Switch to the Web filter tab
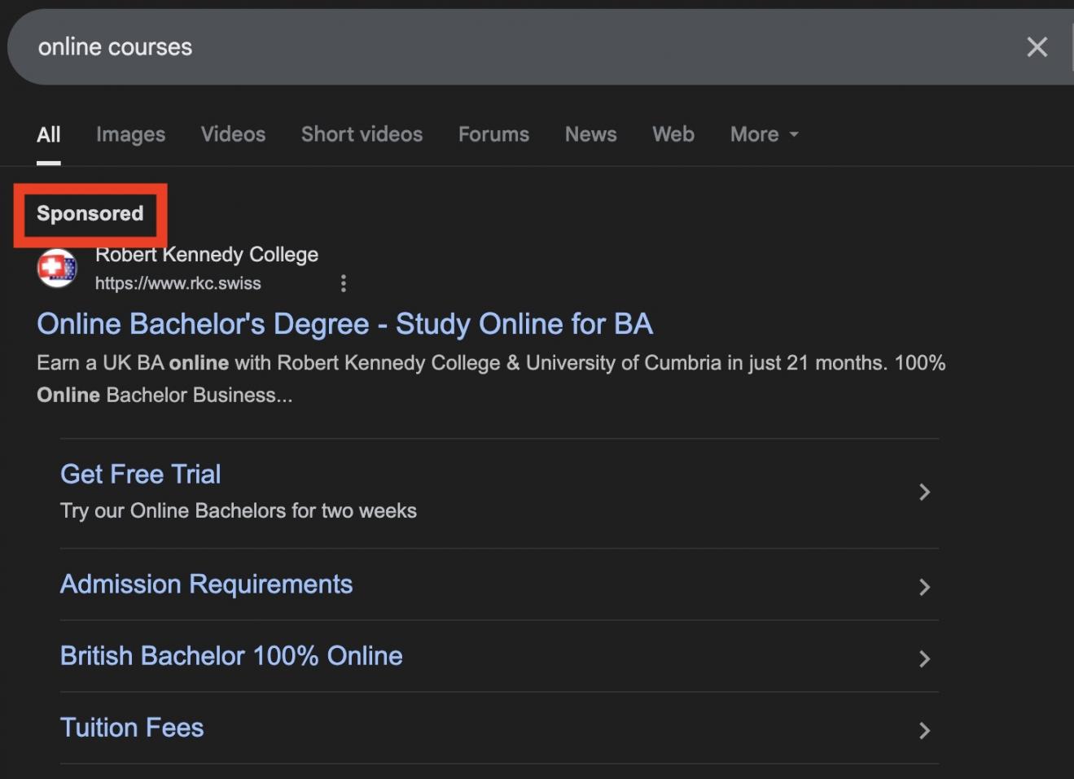This screenshot has height=779, width=1074. point(673,134)
